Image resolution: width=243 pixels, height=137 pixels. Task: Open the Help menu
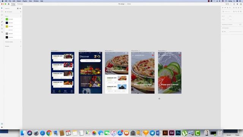pyautogui.click(x=42, y=1)
